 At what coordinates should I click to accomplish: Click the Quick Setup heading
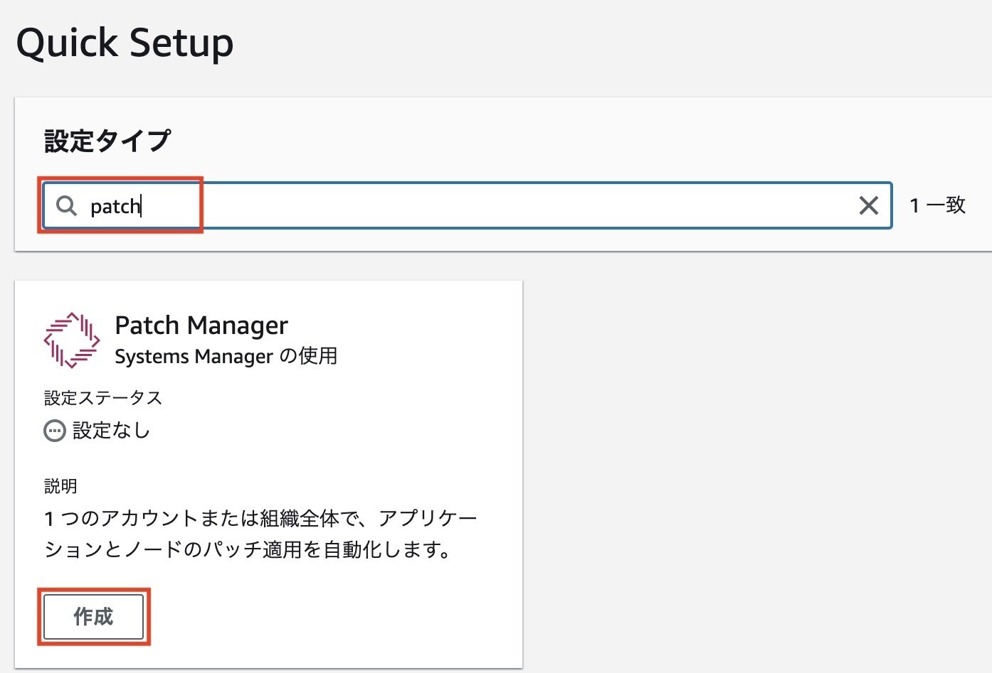pos(125,43)
